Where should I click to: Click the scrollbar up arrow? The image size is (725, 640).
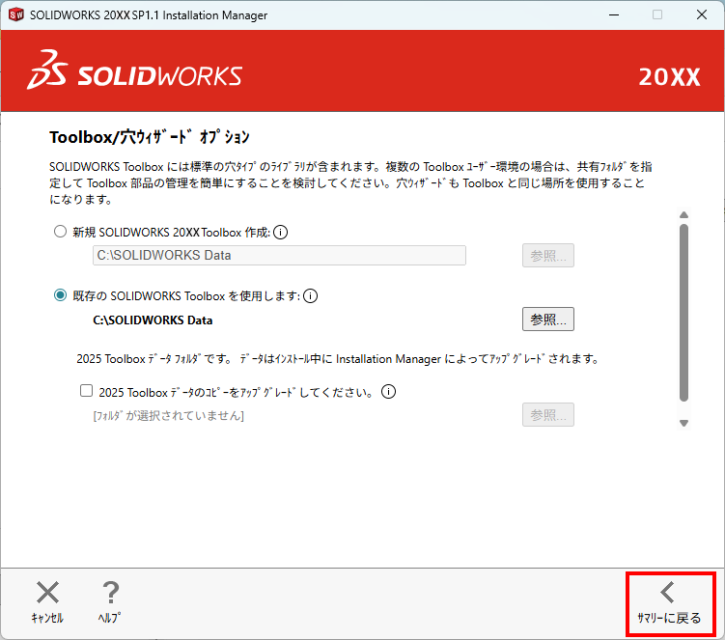point(683,215)
